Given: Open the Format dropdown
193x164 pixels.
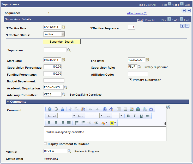Looking at the screenshot, I should pos(74,116).
